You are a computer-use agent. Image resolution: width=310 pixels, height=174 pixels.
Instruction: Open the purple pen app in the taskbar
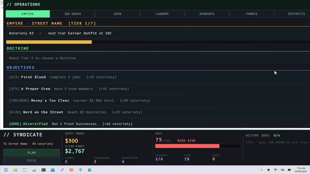(x=62, y=170)
